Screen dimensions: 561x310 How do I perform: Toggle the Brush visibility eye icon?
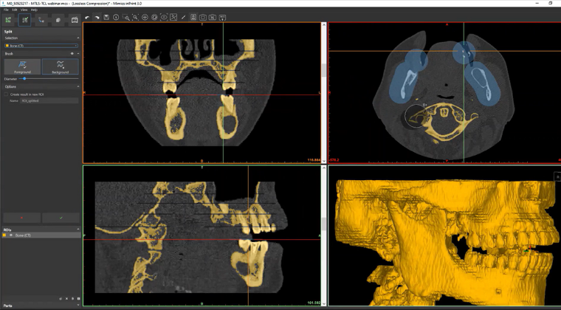point(72,54)
